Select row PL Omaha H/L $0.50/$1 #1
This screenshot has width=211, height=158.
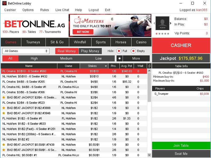coord(74,155)
